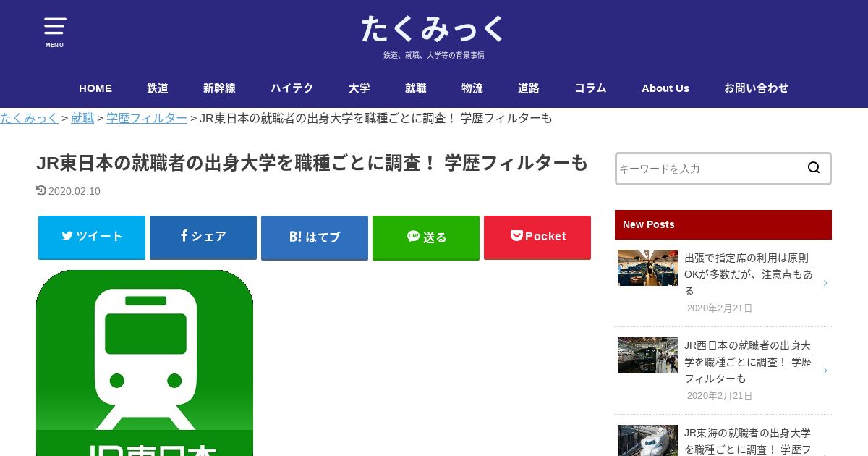Click the green JR東日本 train image
This screenshot has height=456, width=868.
pos(145,363)
